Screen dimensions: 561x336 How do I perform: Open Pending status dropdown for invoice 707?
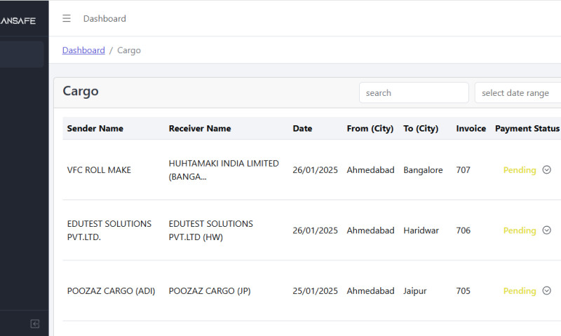point(546,169)
